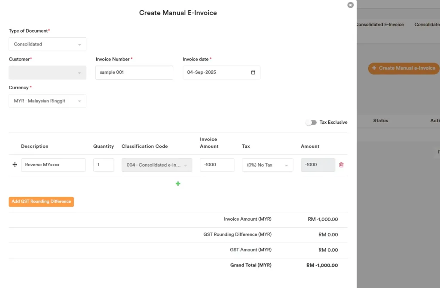Select the Description field showing Reverse MYxxxx

point(53,165)
